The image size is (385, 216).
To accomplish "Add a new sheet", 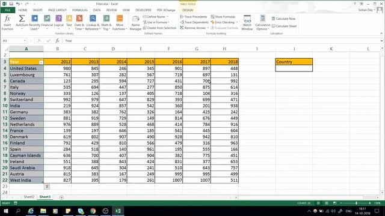I will coord(61,197).
